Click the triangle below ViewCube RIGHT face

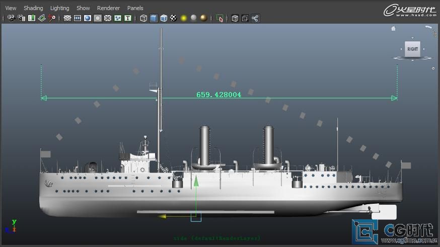pyautogui.click(x=412, y=60)
